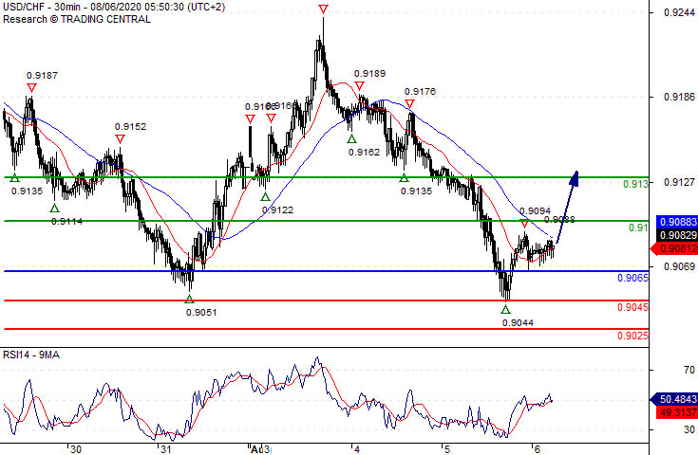The height and width of the screenshot is (455, 698).
Task: Click the 70 level on the RSI axis
Action: (689, 370)
